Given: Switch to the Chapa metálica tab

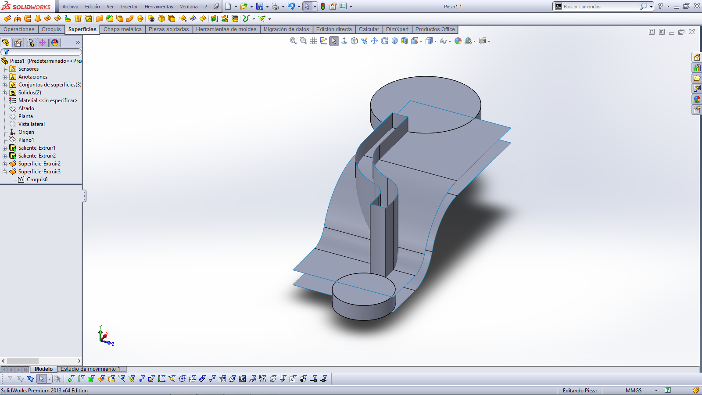Looking at the screenshot, I should (122, 29).
